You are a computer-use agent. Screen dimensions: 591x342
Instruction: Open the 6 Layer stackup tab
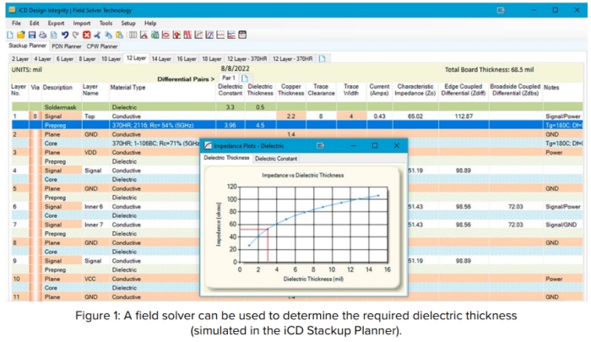click(65, 59)
